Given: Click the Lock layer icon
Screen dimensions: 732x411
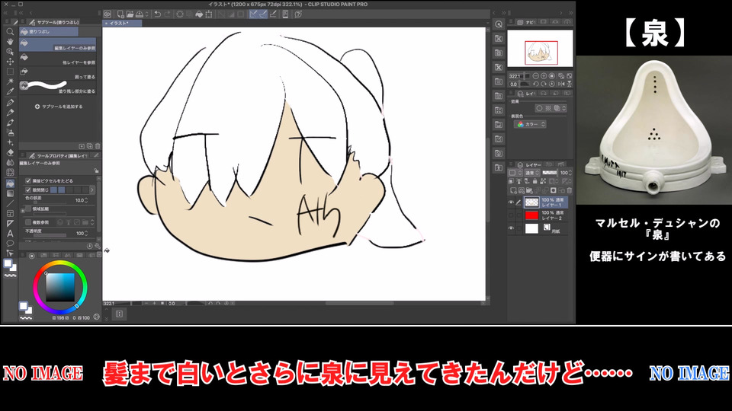Looking at the screenshot, I should point(535,181).
